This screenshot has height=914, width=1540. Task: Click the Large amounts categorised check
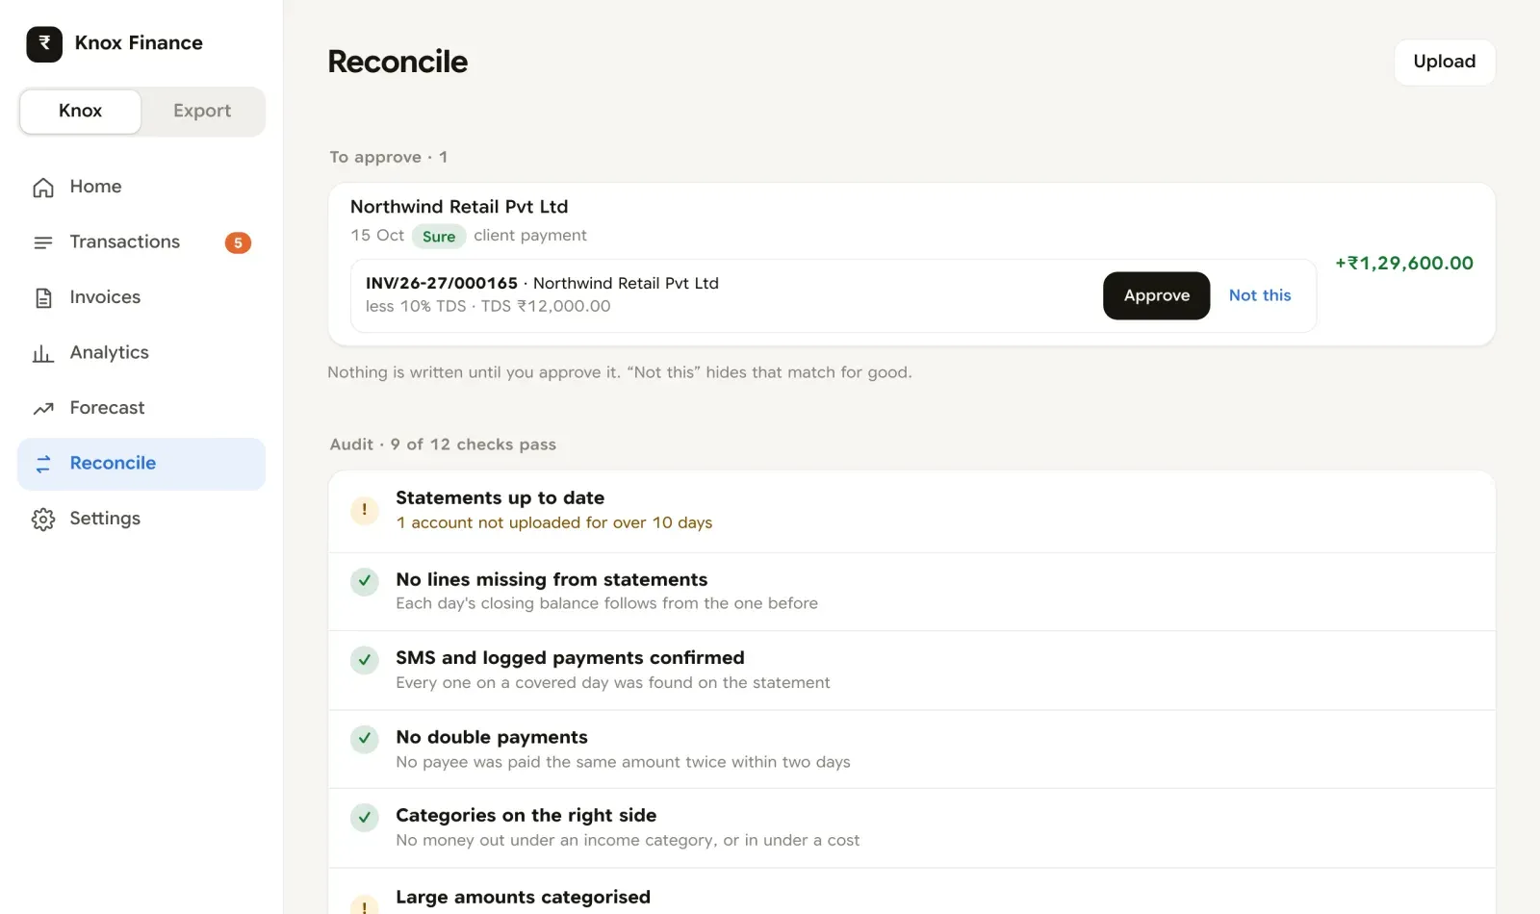[911, 892]
